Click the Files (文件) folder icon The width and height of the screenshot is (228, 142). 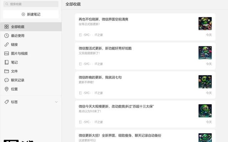click(x=6, y=71)
